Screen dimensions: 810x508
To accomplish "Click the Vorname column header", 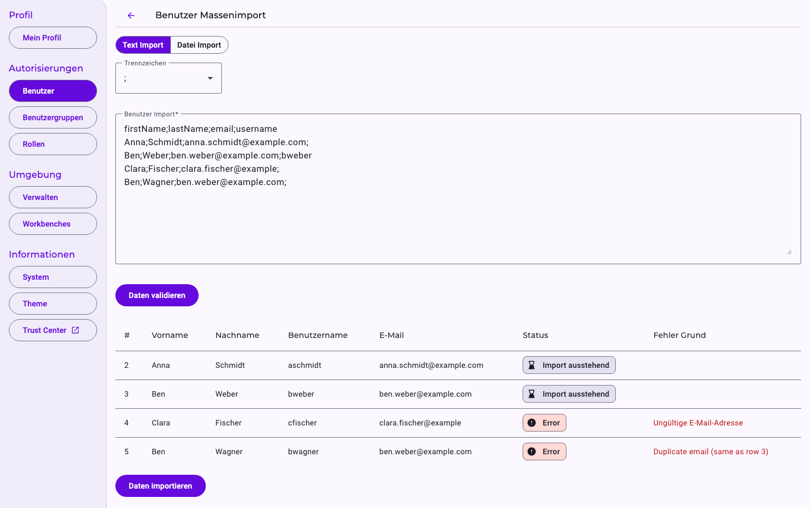I will tap(170, 335).
